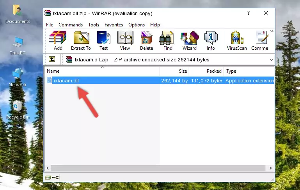Select the This PC desktop icon
Screen dimensions: 300x190
click(18, 46)
